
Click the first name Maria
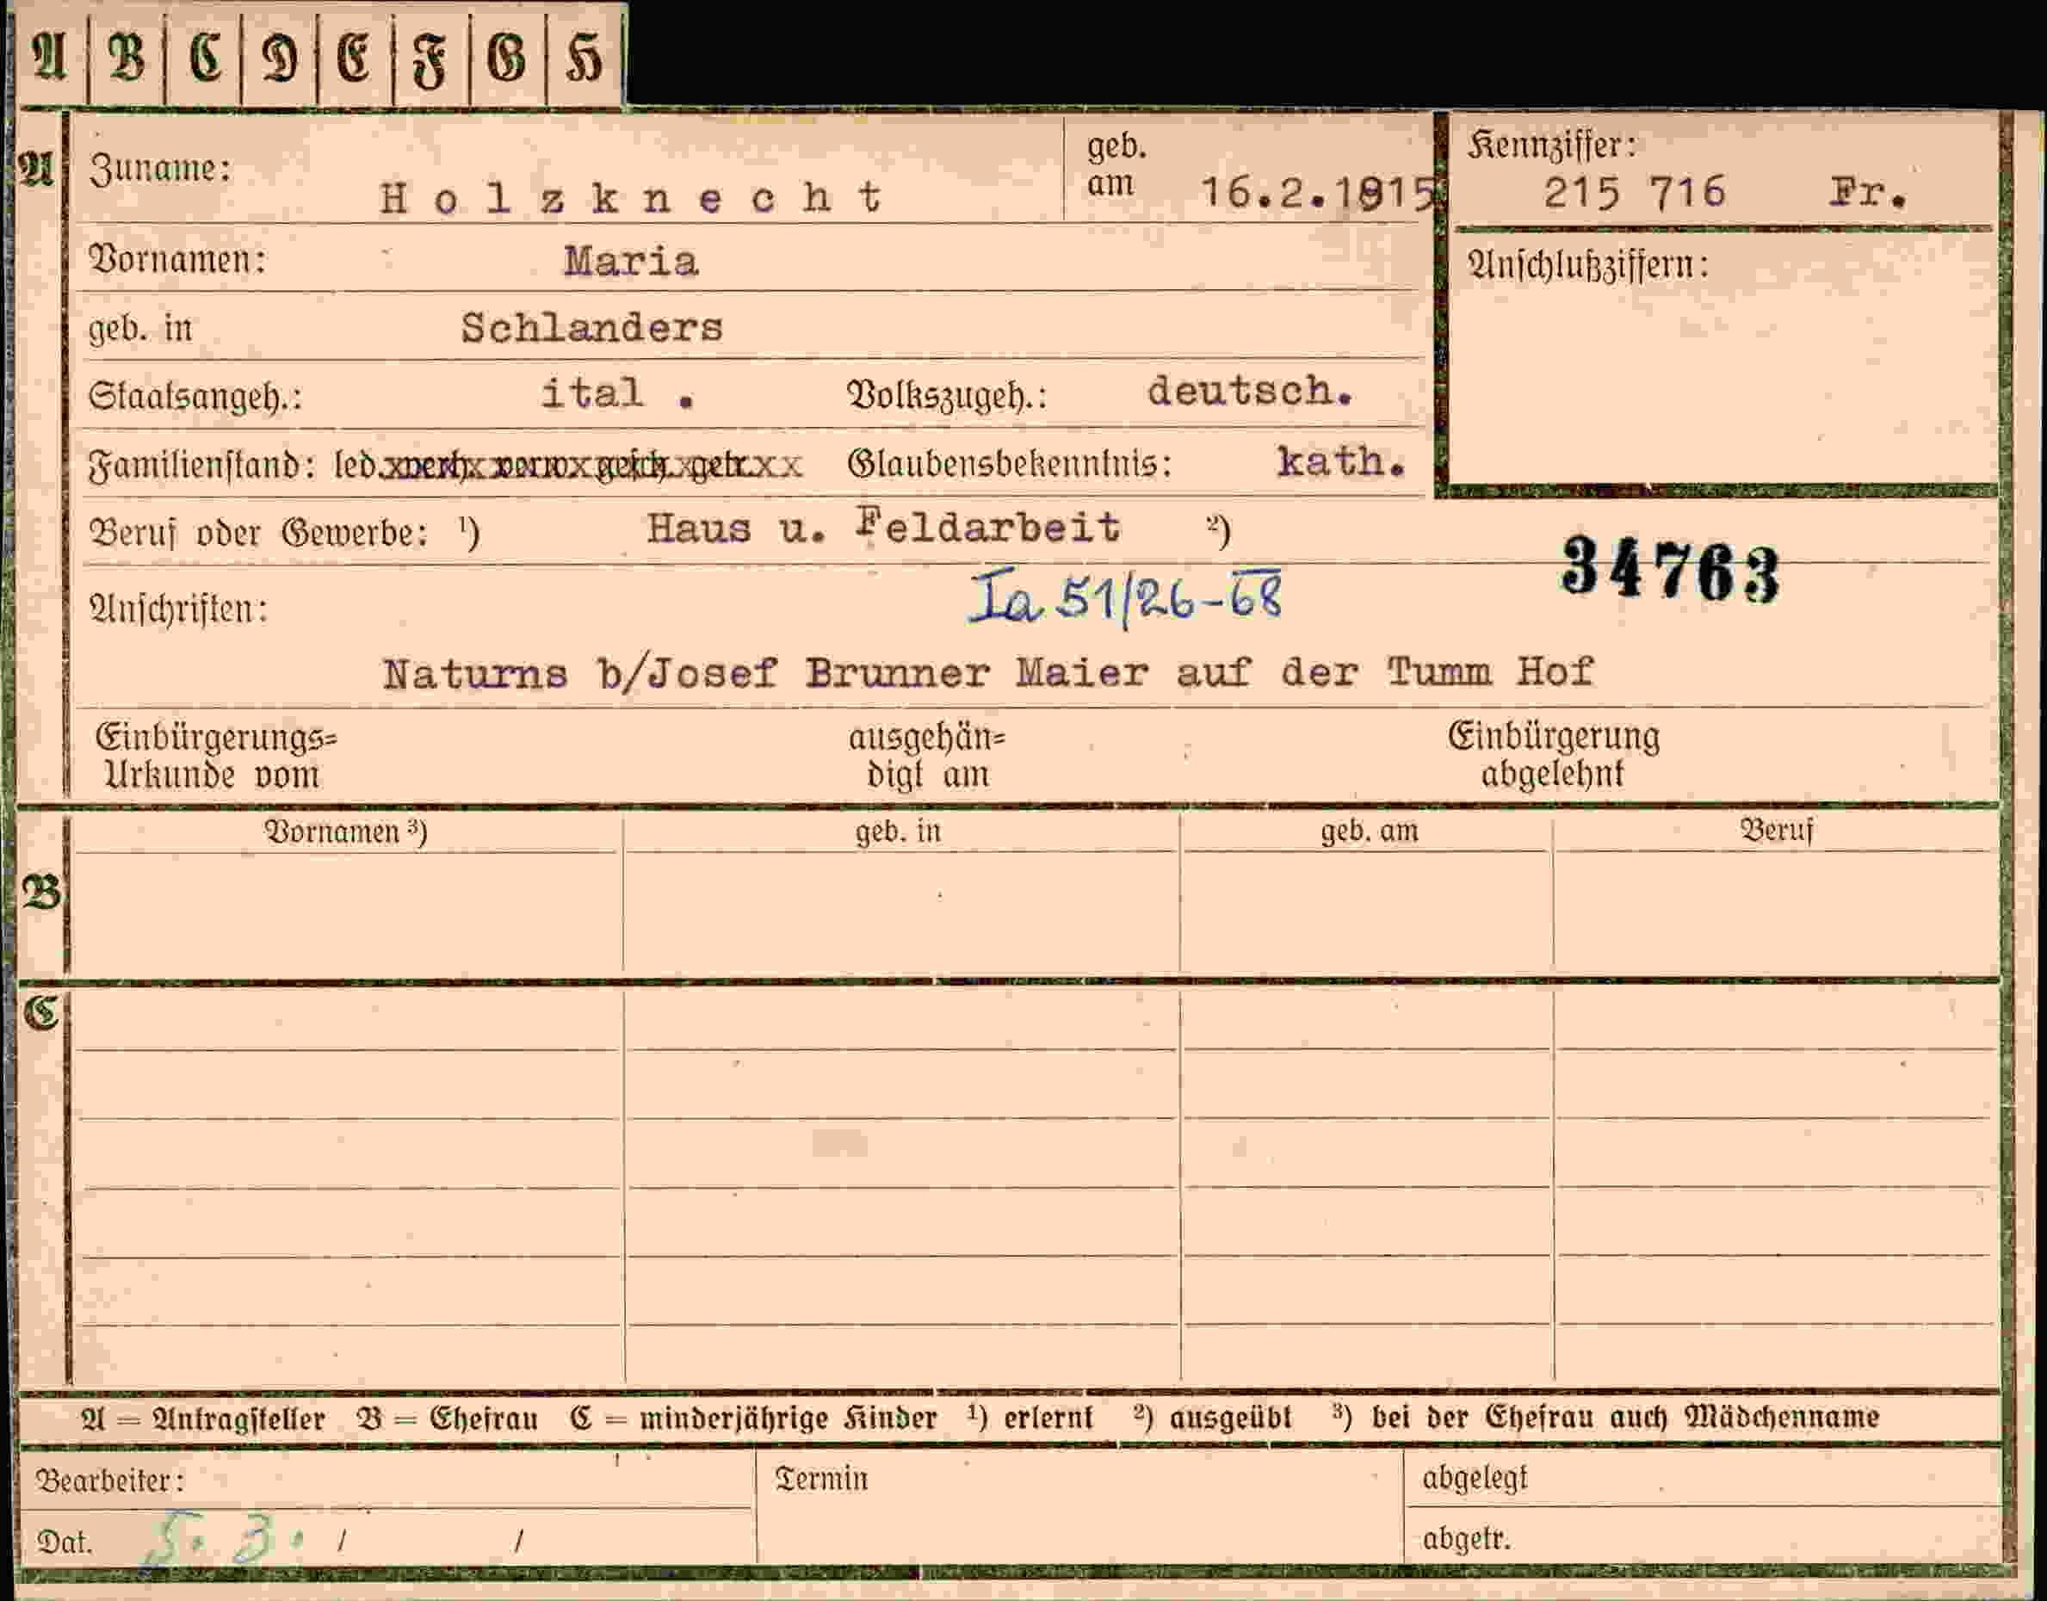[631, 262]
